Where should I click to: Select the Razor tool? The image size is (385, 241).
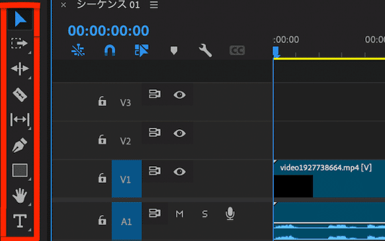click(20, 95)
